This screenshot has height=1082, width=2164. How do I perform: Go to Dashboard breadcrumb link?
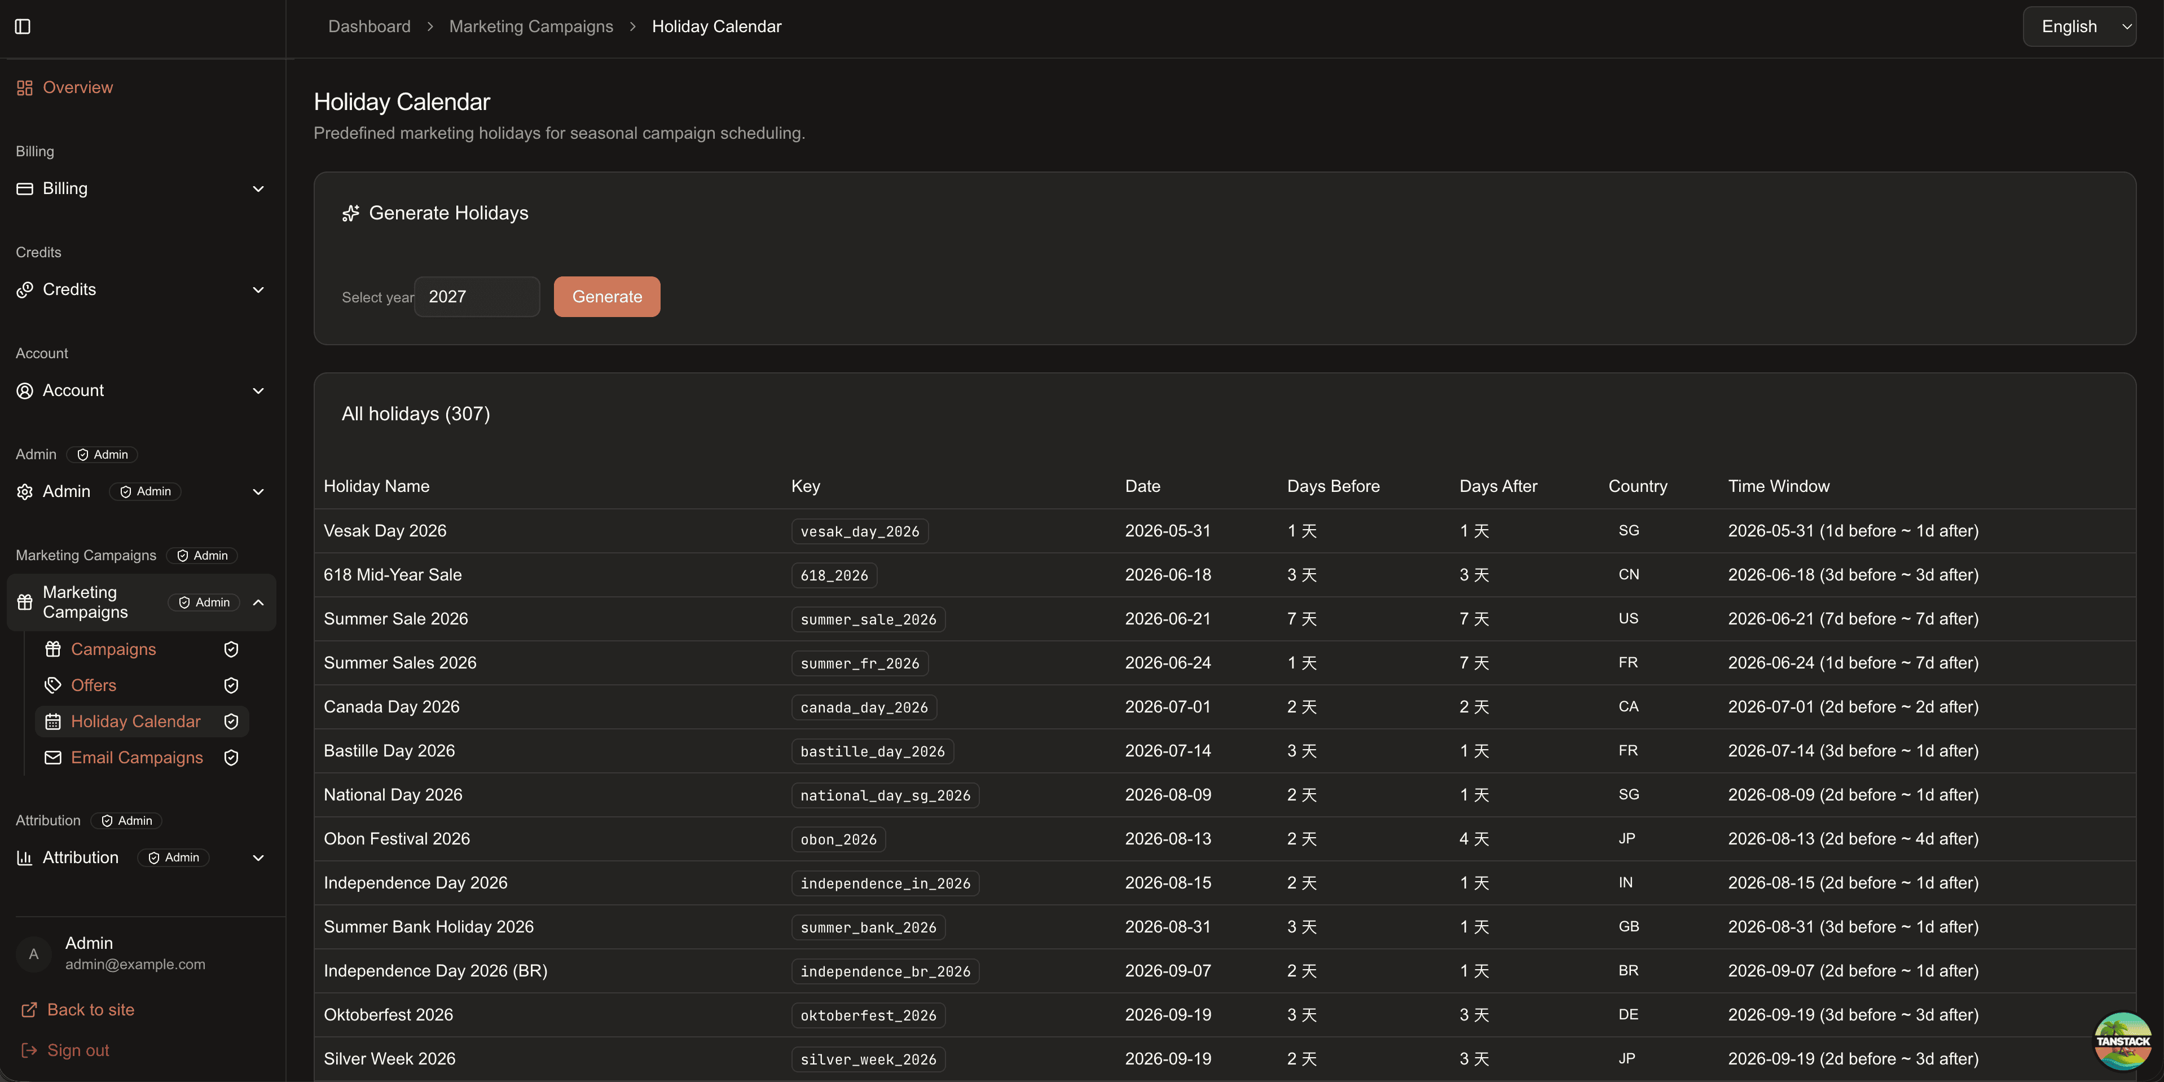coord(369,27)
